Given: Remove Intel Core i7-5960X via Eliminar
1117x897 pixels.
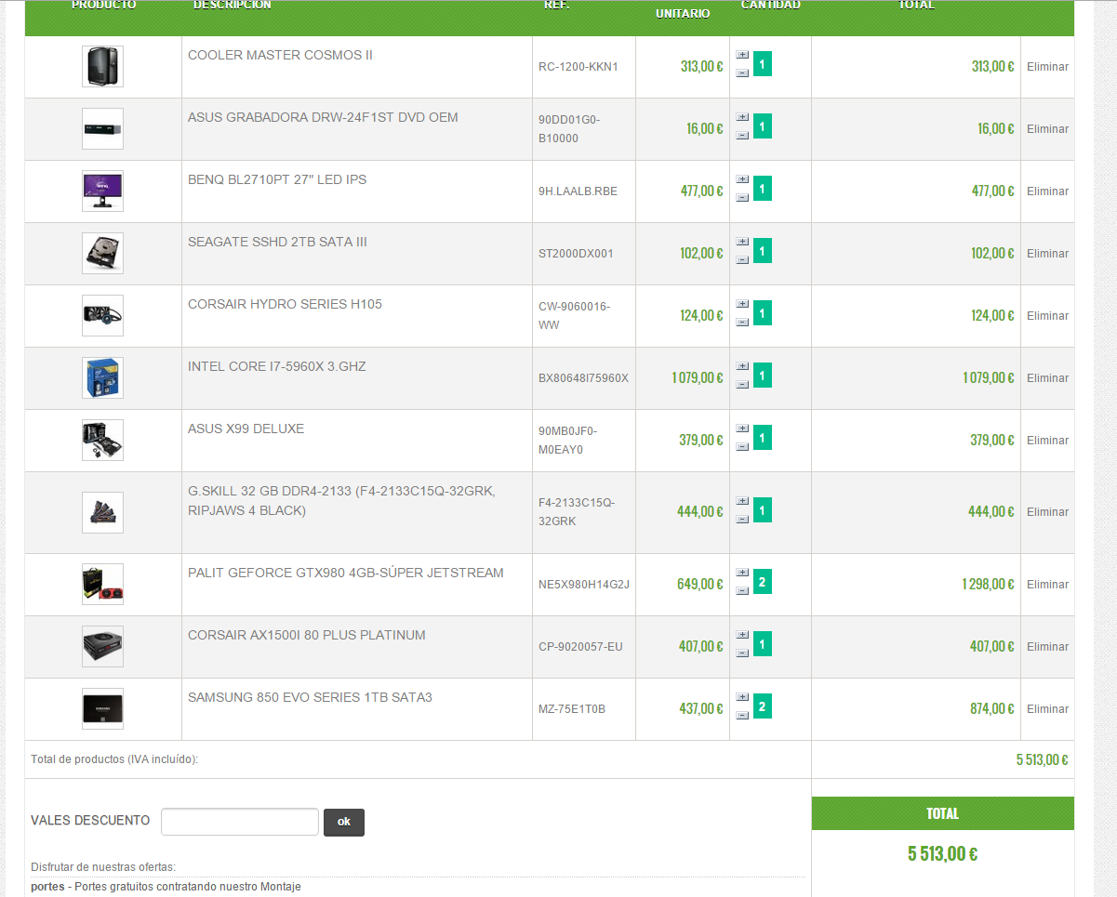Looking at the screenshot, I should coord(1047,378).
